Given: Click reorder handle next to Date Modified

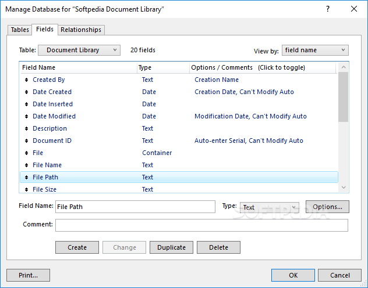Looking at the screenshot, I should click(26, 116).
